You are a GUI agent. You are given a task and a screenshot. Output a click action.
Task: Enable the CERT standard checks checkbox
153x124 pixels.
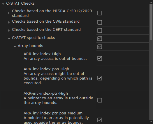pyautogui.click(x=100, y=30)
